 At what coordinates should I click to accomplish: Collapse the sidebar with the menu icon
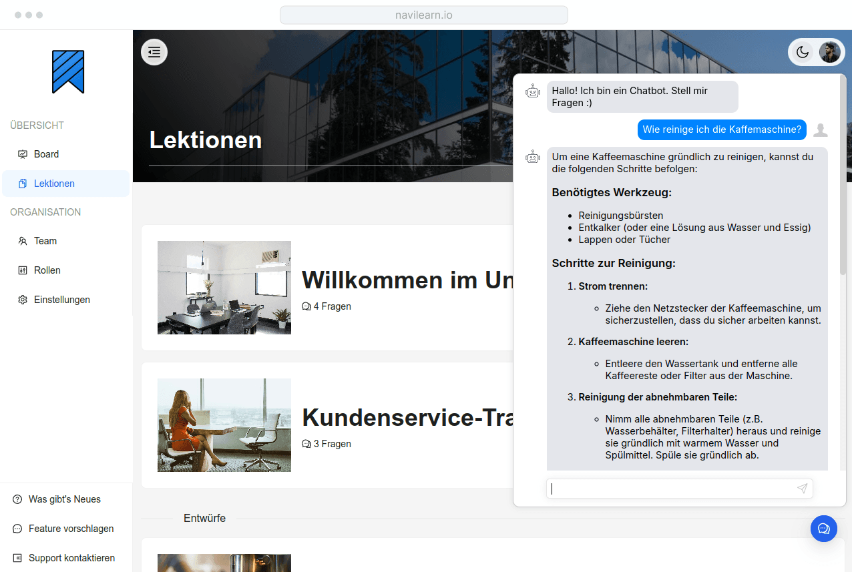pyautogui.click(x=154, y=52)
